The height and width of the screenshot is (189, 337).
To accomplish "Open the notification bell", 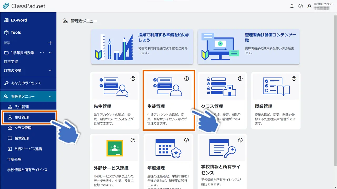I will coord(292,6).
